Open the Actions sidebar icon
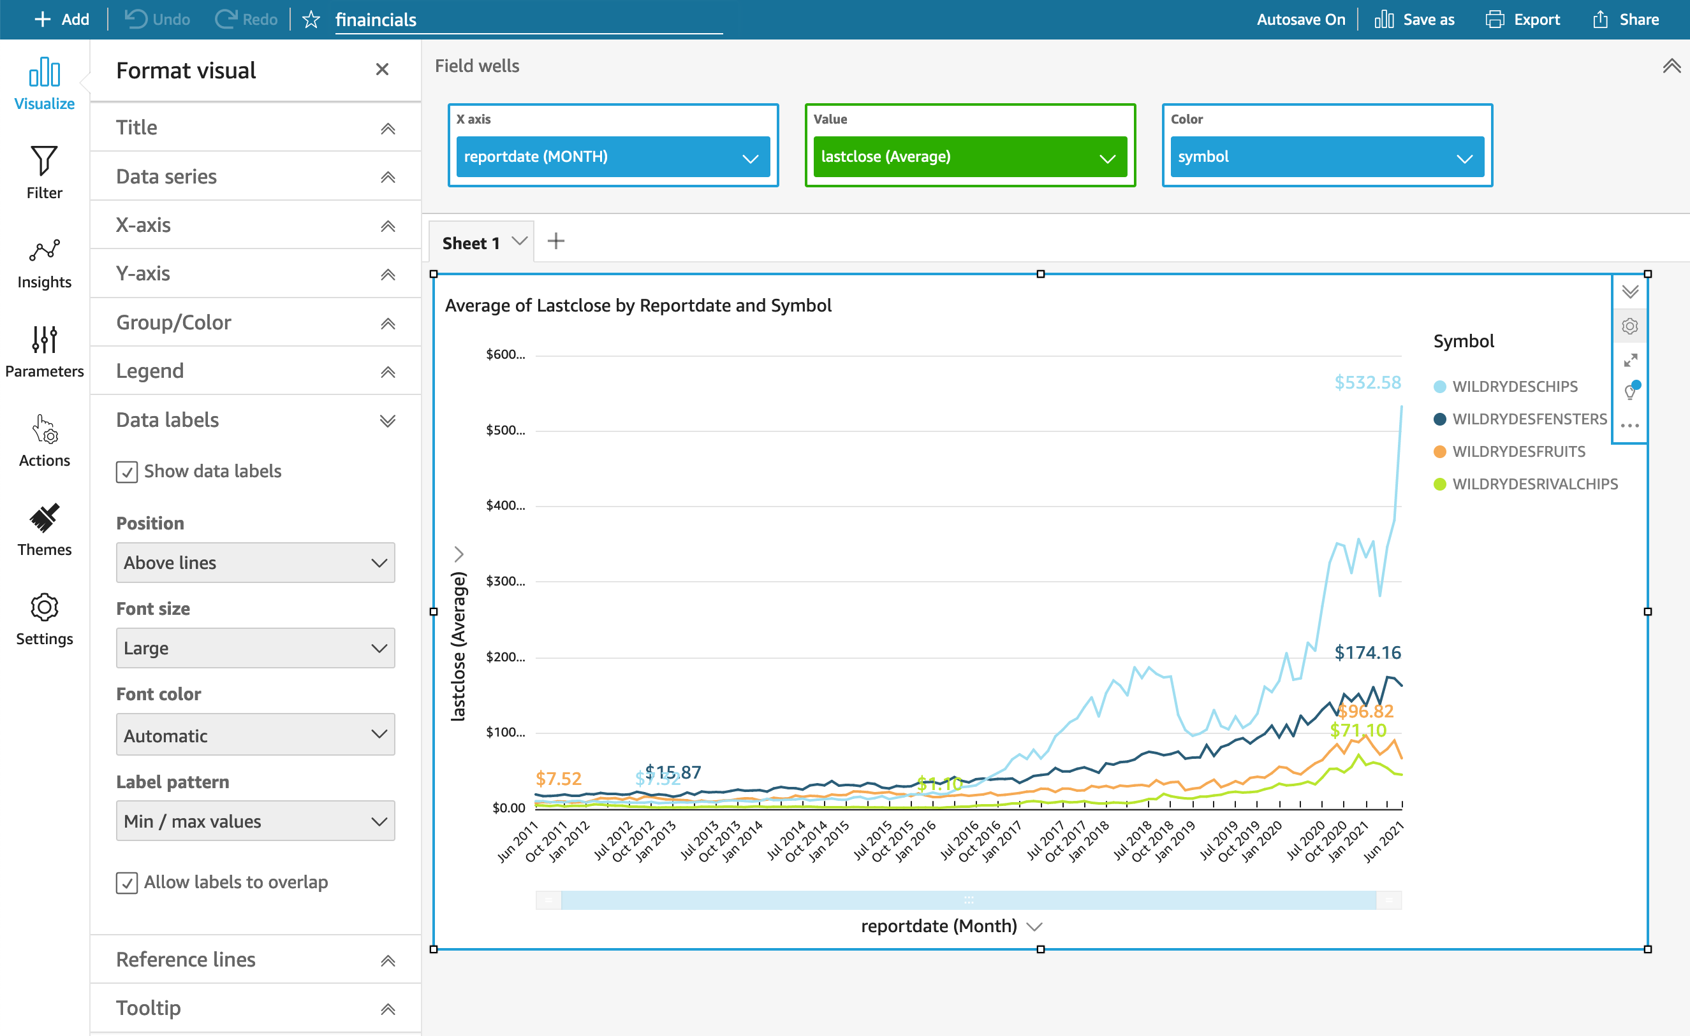 pos(44,440)
